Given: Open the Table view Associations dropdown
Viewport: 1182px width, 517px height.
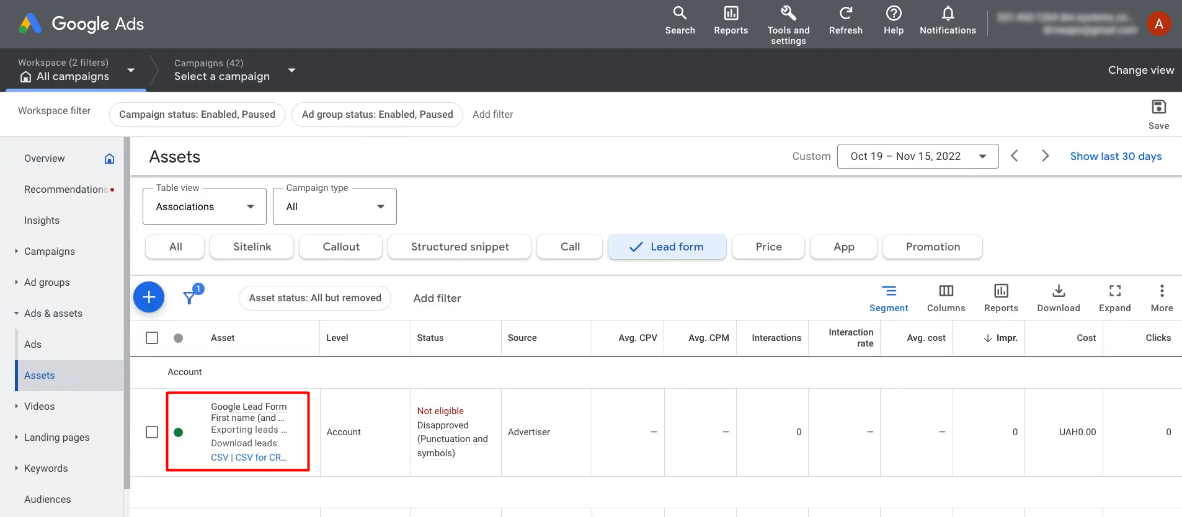Looking at the screenshot, I should 205,206.
